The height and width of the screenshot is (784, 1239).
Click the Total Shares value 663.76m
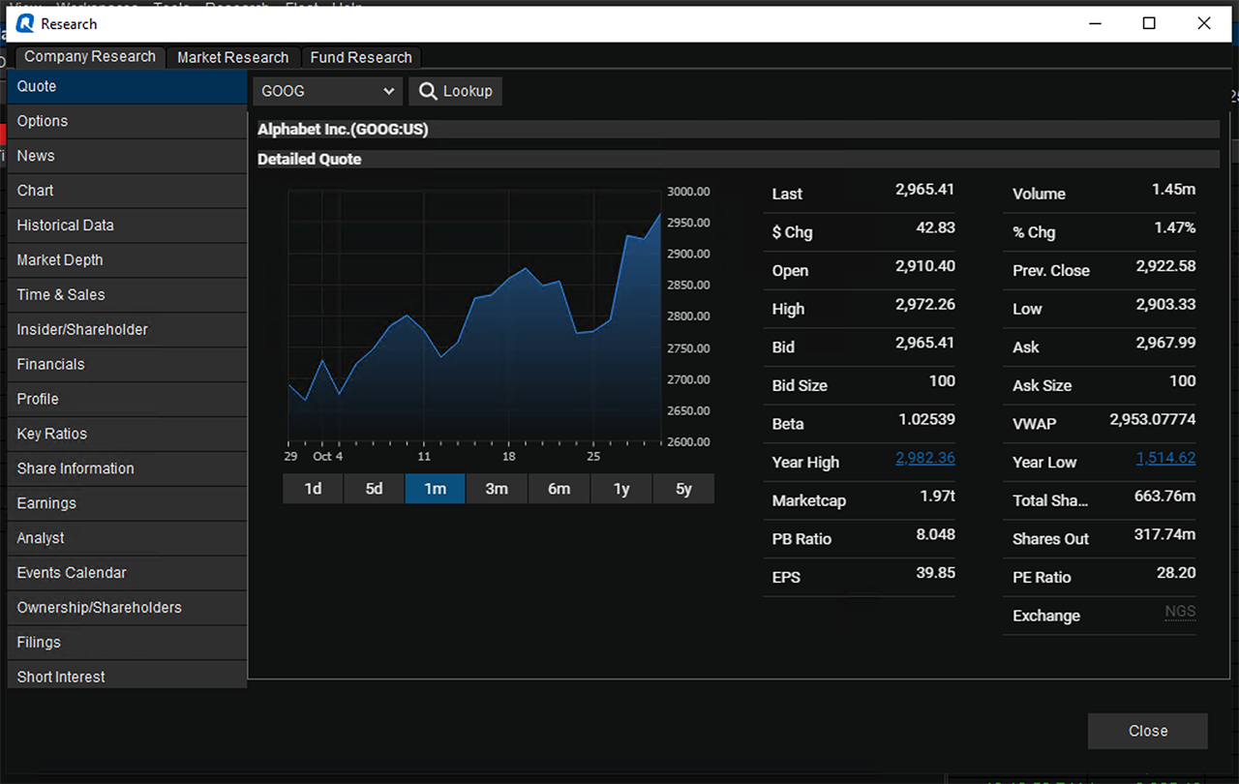click(x=1165, y=497)
